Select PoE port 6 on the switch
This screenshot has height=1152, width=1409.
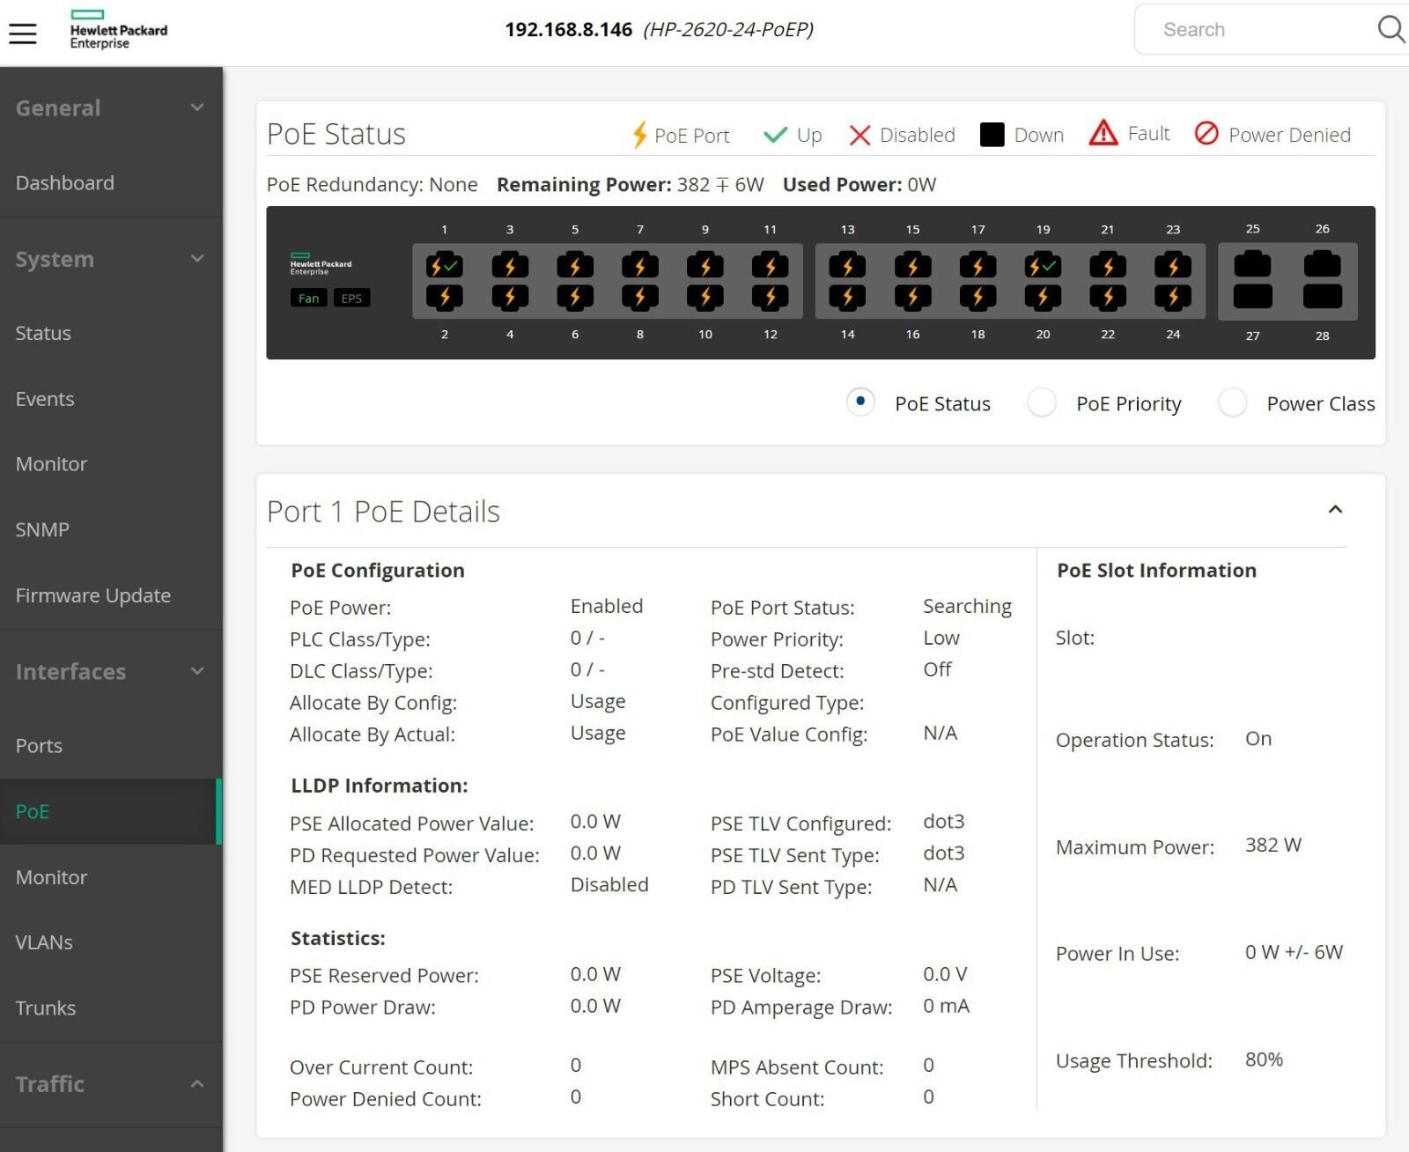point(575,297)
